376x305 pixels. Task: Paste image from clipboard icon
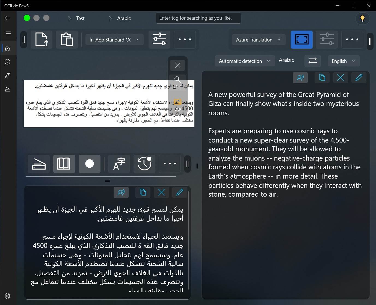(x=67, y=40)
